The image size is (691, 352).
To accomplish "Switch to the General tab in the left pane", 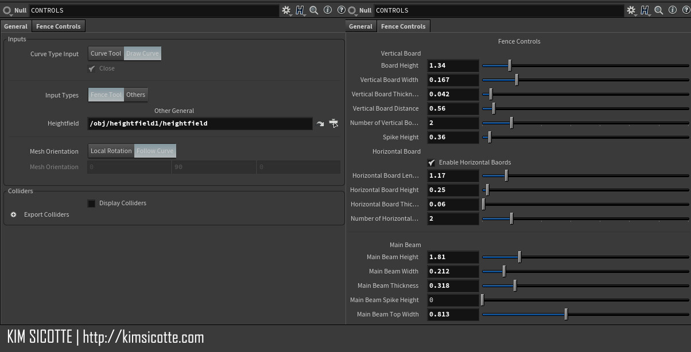I will (x=16, y=26).
